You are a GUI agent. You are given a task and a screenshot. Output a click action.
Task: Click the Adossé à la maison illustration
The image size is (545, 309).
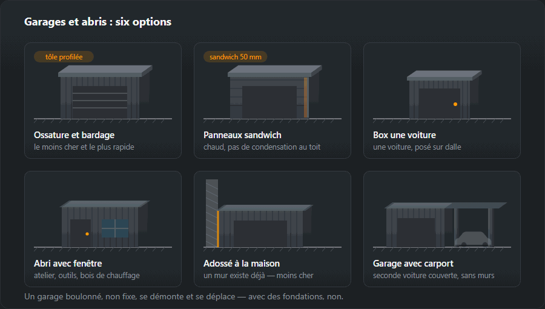tap(272, 216)
